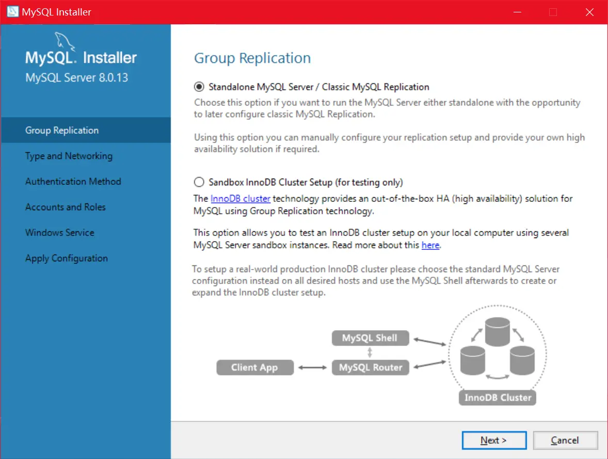Image resolution: width=608 pixels, height=459 pixels.
Task: Click the top database cylinder in the cluster diagram
Action: click(498, 332)
